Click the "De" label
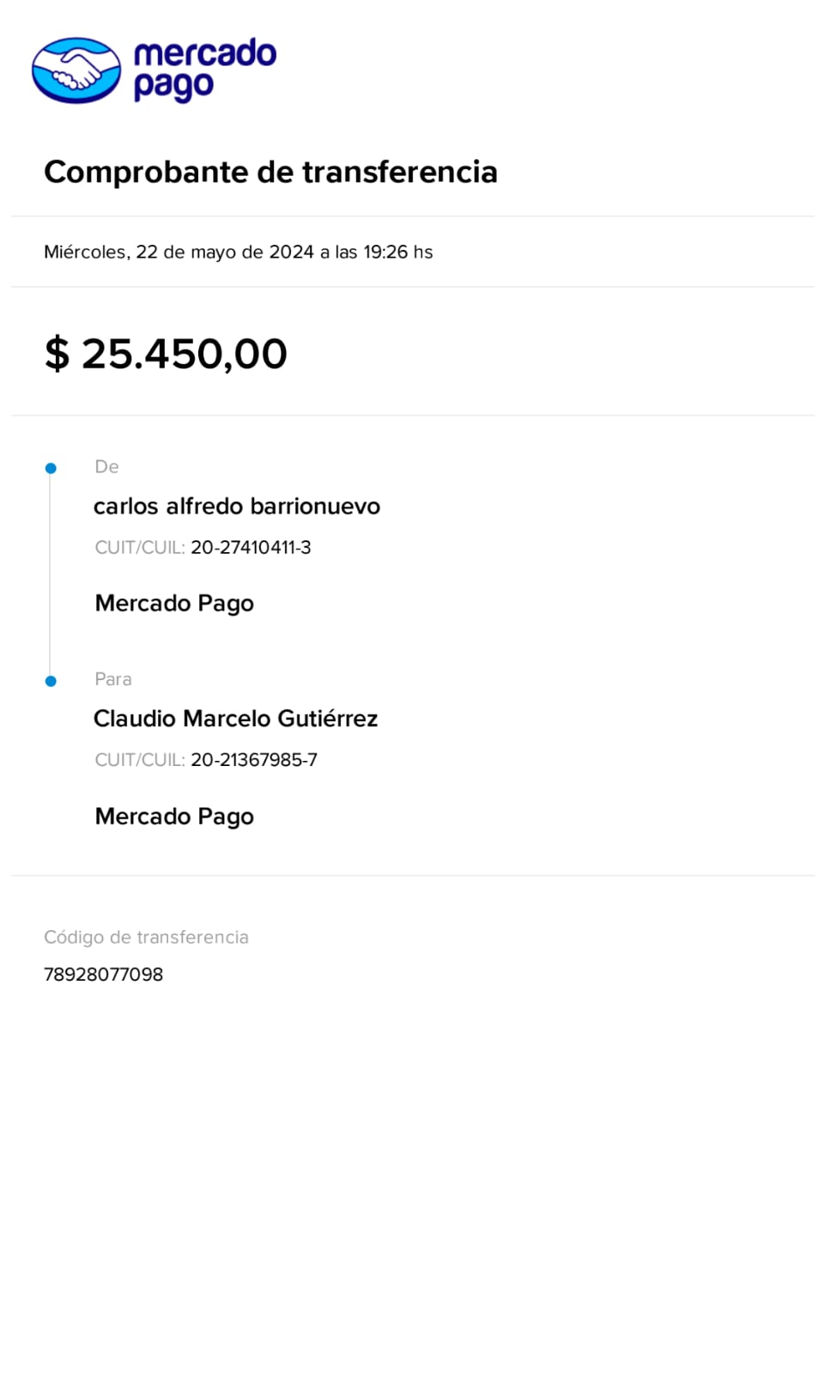 (106, 467)
